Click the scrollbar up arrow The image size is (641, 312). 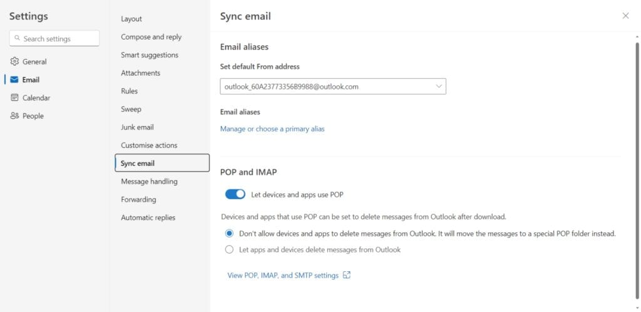(x=637, y=37)
